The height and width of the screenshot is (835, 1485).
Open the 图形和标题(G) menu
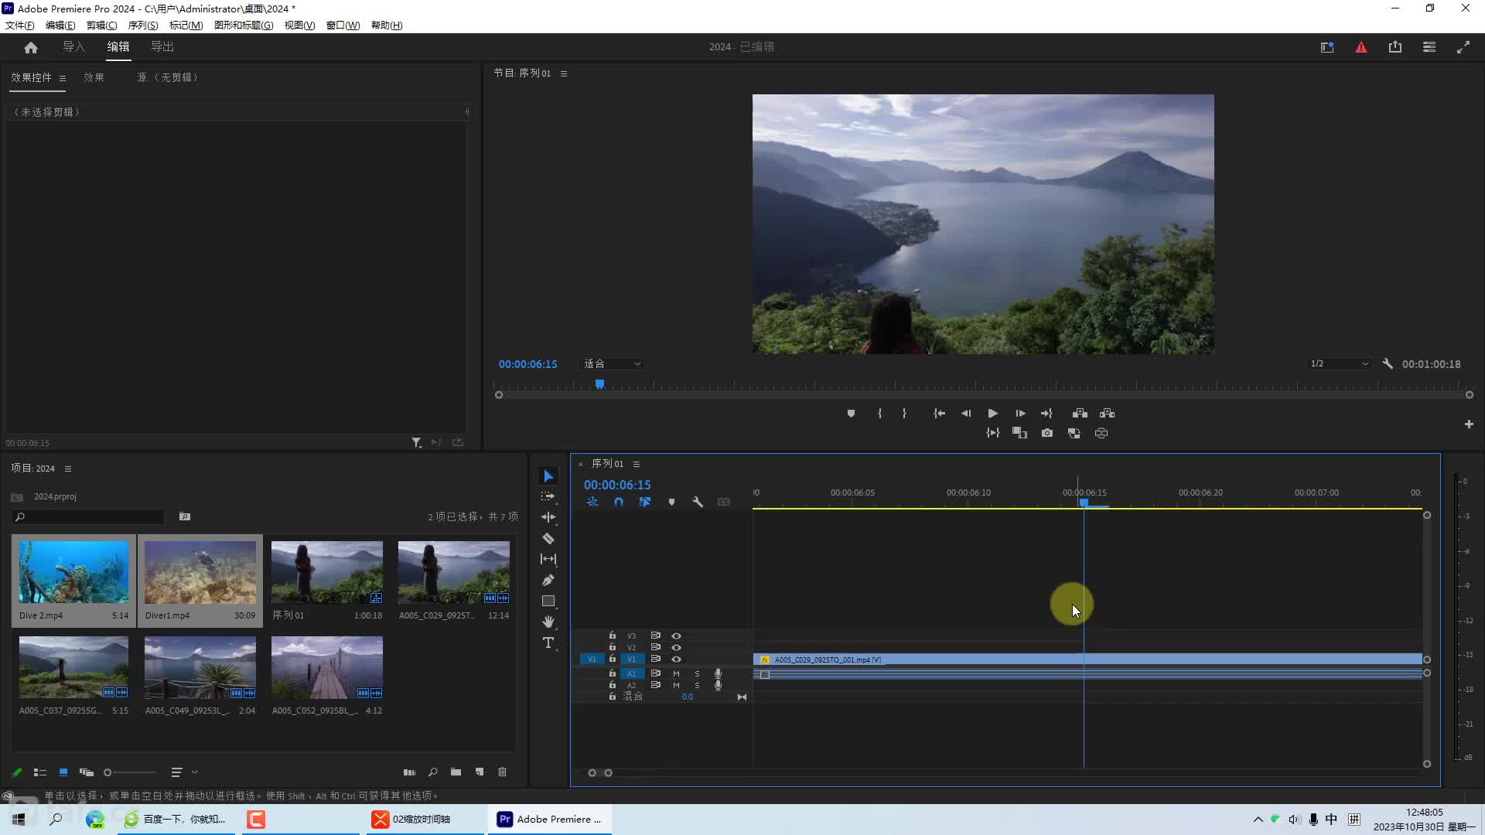tap(244, 26)
